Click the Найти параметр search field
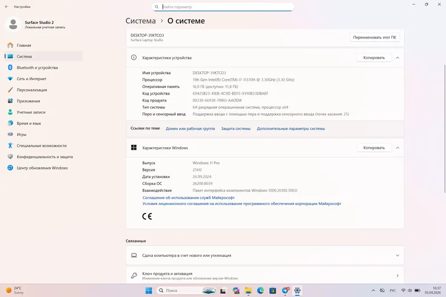446x297 pixels. [223, 7]
